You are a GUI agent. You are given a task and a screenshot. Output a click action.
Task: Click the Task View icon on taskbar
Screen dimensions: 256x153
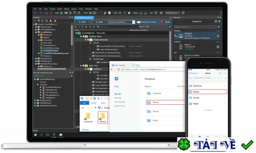(x=47, y=135)
